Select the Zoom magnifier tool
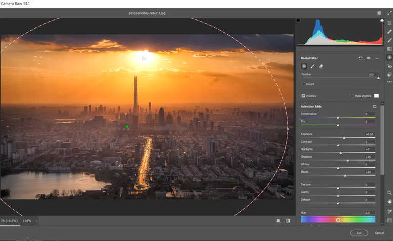393x241 pixels. click(389, 192)
